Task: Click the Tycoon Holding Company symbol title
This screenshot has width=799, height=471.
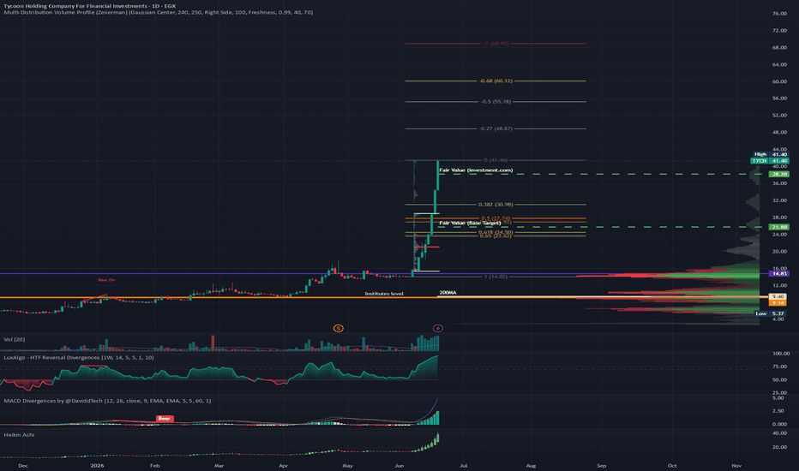Action: coord(90,6)
